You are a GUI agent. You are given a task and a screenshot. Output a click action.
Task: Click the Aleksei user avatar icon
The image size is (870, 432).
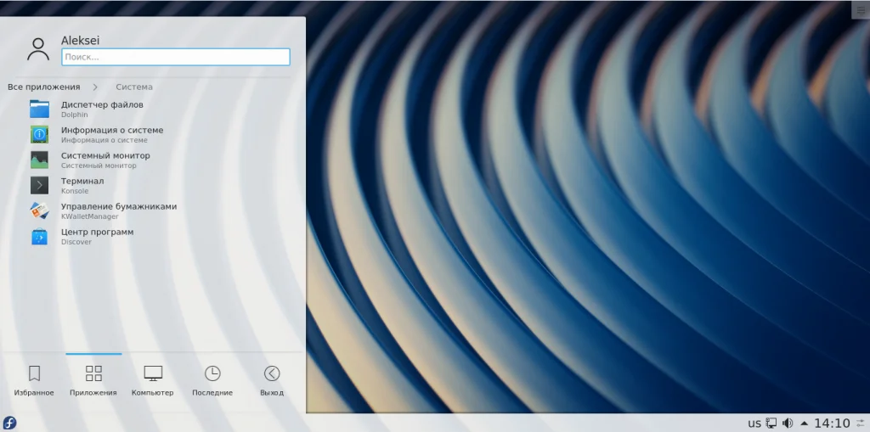pyautogui.click(x=38, y=49)
